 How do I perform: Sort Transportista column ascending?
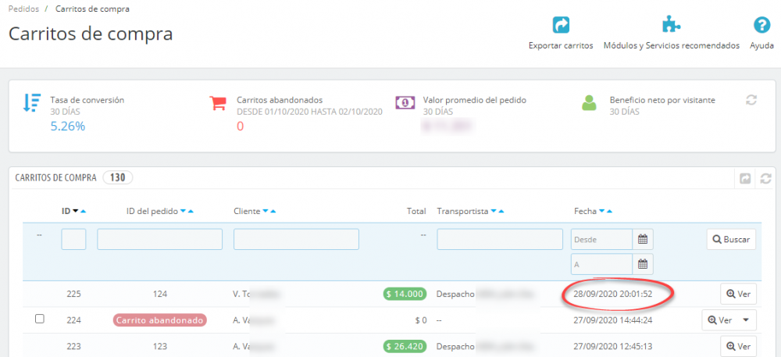coord(501,212)
